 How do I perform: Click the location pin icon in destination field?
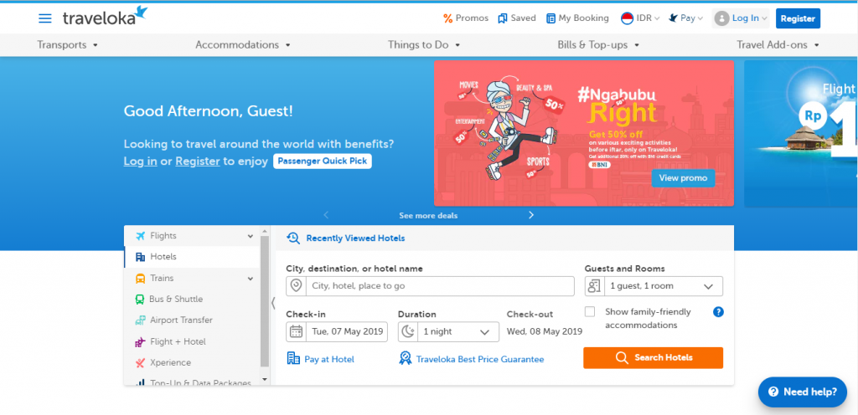(x=296, y=285)
